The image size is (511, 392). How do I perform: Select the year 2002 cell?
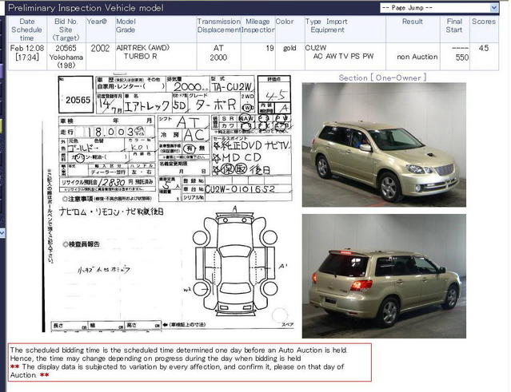click(x=101, y=57)
